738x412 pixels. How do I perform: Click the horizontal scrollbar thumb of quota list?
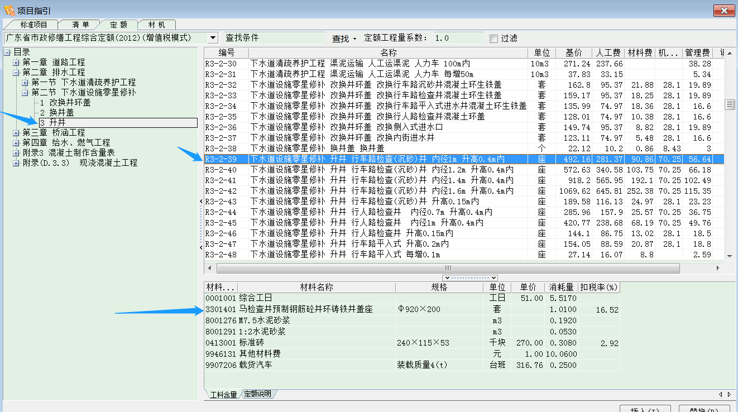click(x=447, y=269)
